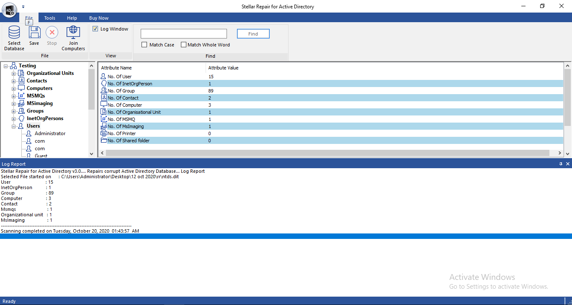Open the Buy Now tab

click(x=99, y=18)
